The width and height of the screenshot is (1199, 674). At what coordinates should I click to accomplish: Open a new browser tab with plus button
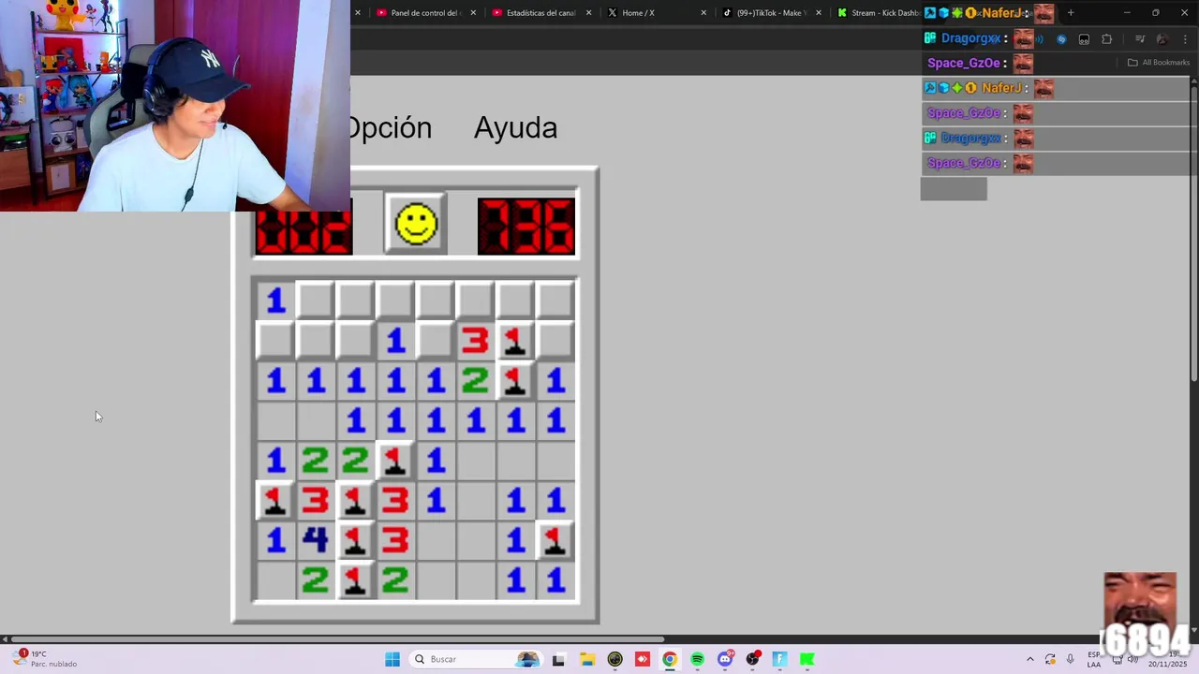[x=1071, y=13]
